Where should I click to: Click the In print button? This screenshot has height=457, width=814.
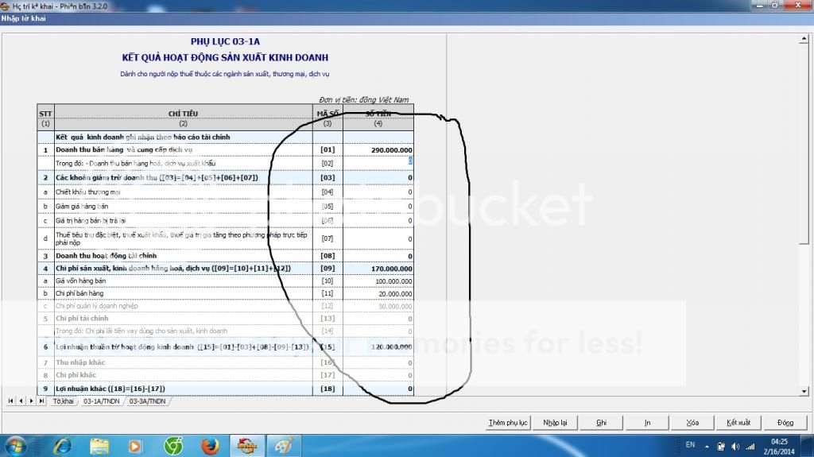647,423
